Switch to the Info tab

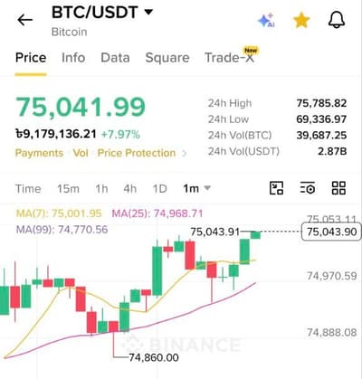(x=73, y=58)
